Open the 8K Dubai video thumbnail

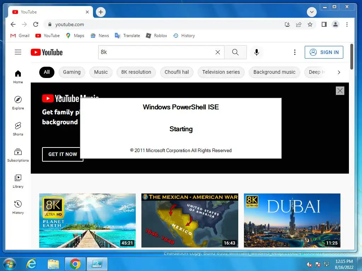pos(292,221)
